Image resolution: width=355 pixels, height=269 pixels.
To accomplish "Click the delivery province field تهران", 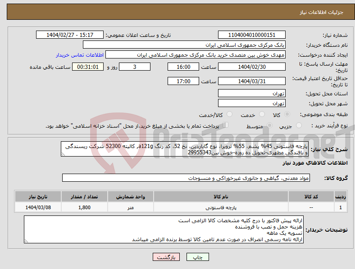I will click(251, 93).
